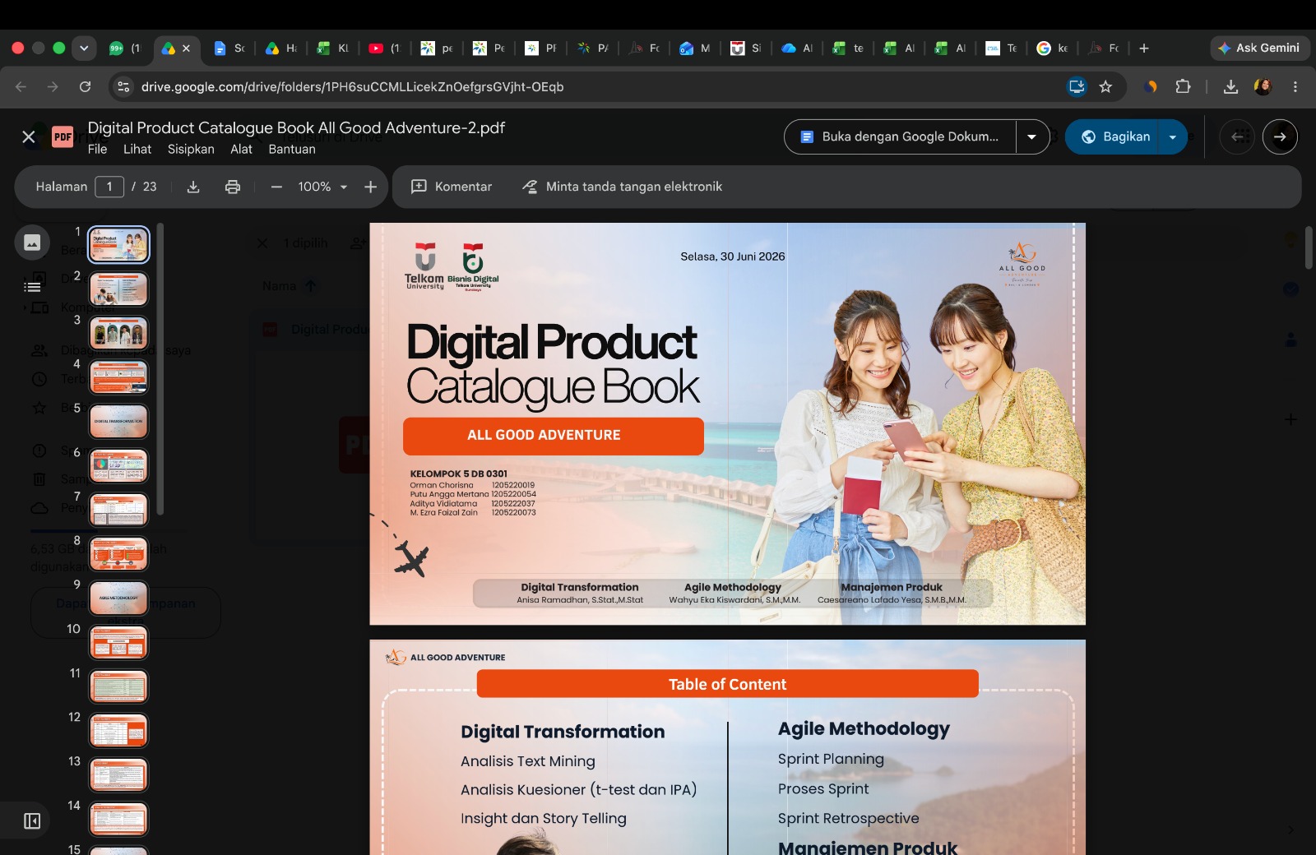The image size is (1316, 855).
Task: Expand the Bagikan dropdown arrow
Action: click(1173, 136)
